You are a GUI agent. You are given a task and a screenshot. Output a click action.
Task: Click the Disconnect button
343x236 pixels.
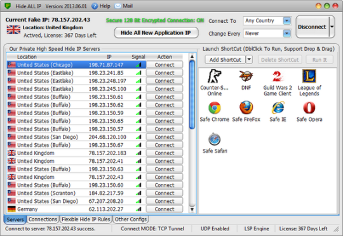pos(312,27)
